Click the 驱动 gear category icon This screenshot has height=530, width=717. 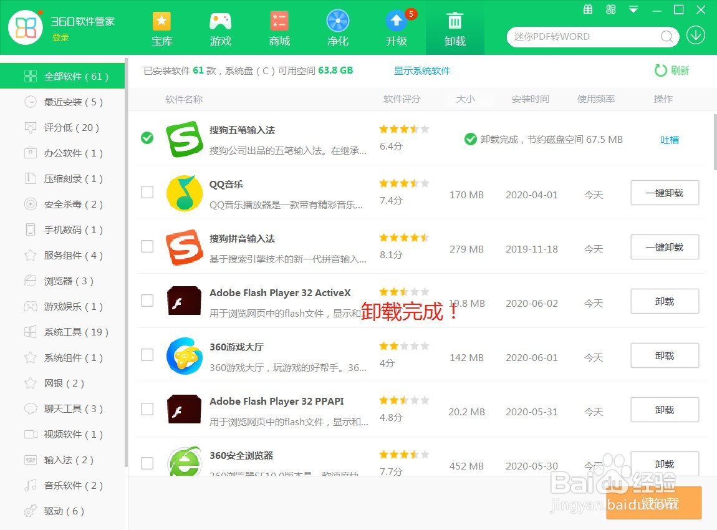tap(30, 511)
